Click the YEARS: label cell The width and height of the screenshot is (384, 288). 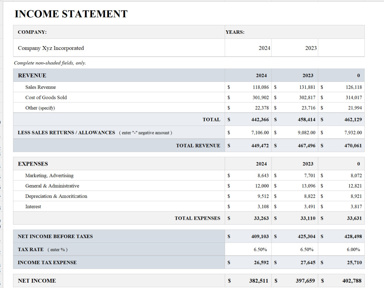tap(295, 32)
